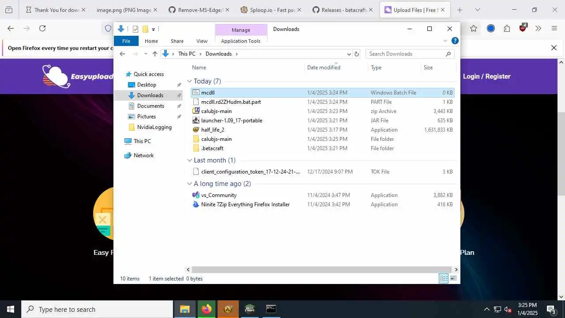The image size is (565, 318).
Task: Open Customize Quick Access Toolbar dropdown
Action: 153,29
